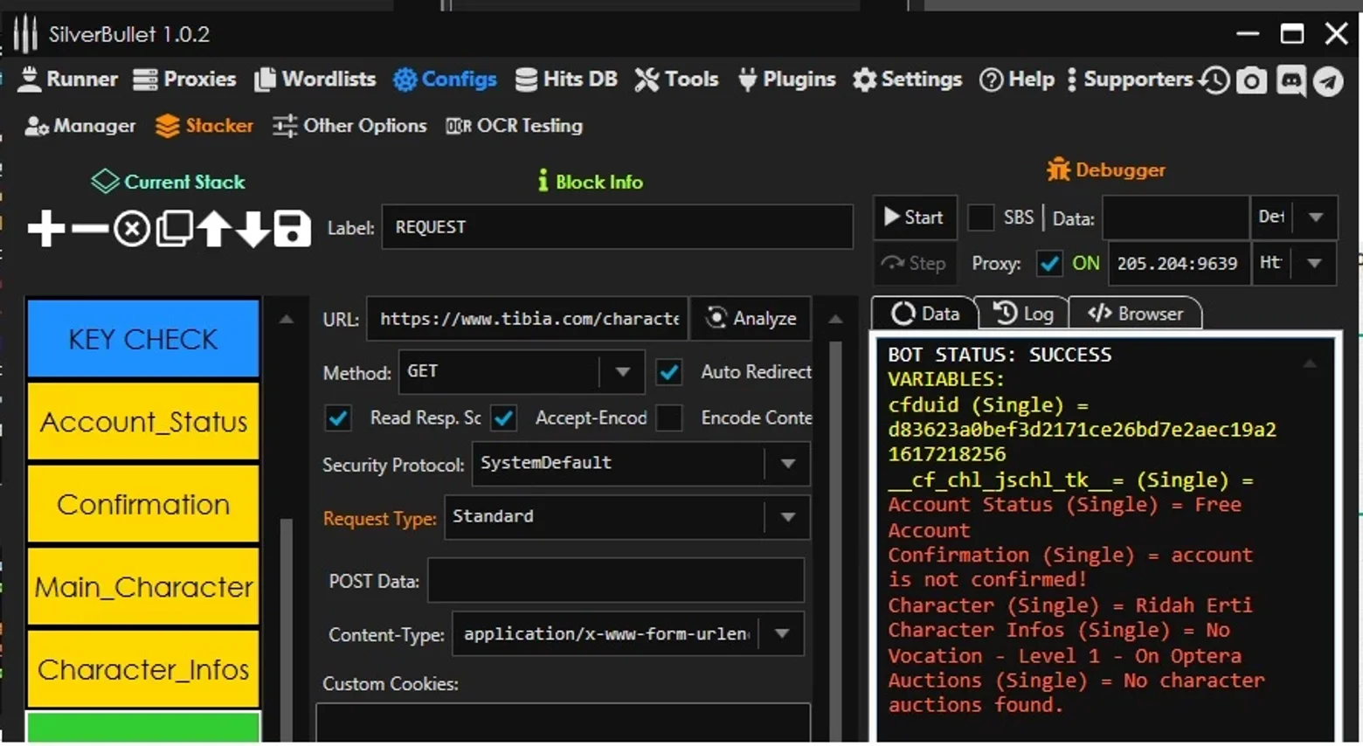Open the Runner section
The height and width of the screenshot is (746, 1363).
click(x=67, y=79)
